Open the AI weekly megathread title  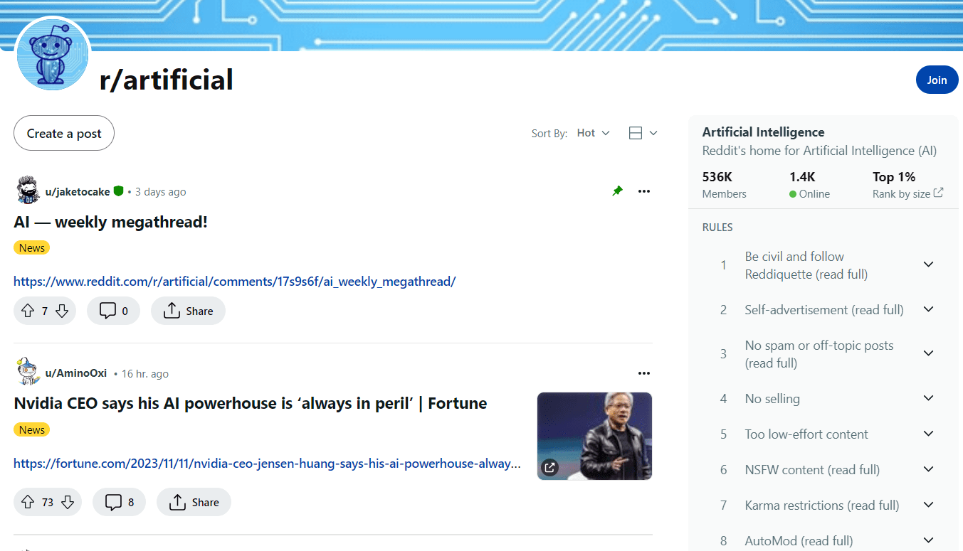(x=110, y=222)
